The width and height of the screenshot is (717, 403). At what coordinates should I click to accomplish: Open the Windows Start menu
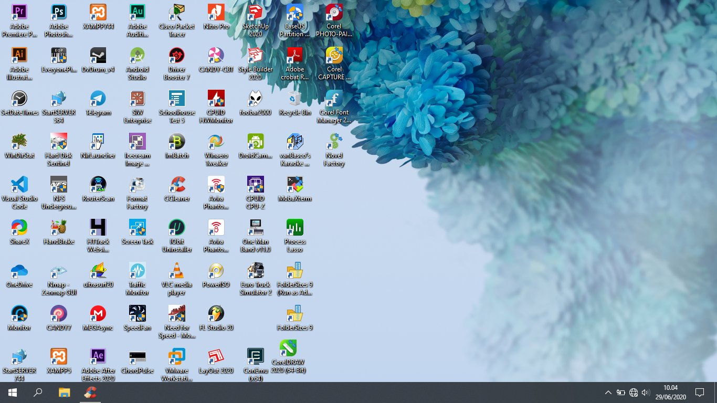pyautogui.click(x=13, y=393)
